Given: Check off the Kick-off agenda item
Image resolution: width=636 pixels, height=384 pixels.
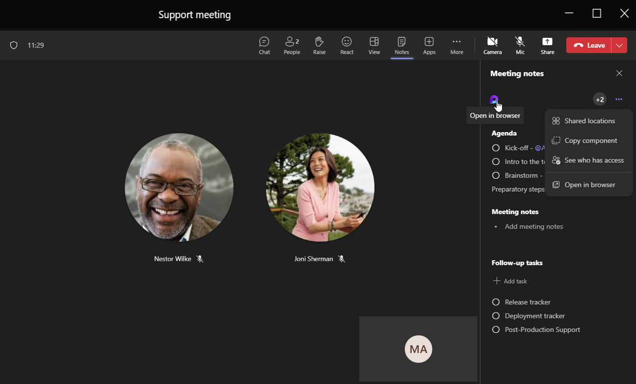Looking at the screenshot, I should [x=496, y=148].
